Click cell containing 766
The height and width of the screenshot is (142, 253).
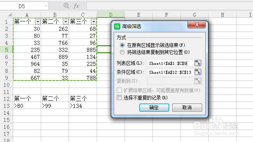click(55, 42)
